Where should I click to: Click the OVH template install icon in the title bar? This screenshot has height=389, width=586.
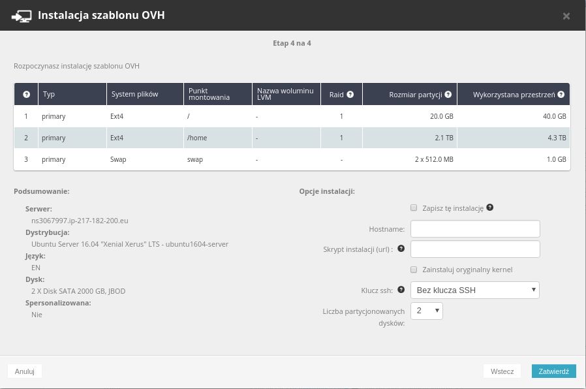(22, 15)
